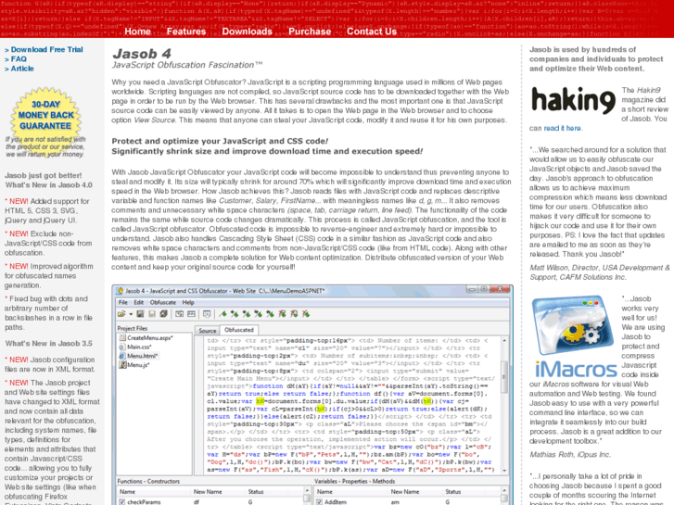Click the iMacros logo image

pos(574,337)
